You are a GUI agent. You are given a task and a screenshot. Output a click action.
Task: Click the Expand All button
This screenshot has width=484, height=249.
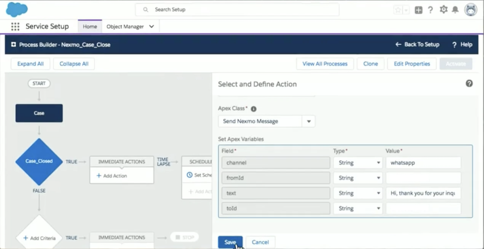click(x=30, y=64)
